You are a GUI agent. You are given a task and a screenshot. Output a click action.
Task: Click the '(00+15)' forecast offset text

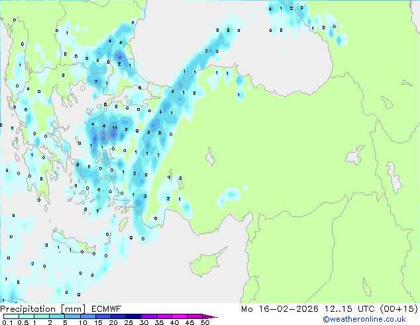[x=399, y=308]
